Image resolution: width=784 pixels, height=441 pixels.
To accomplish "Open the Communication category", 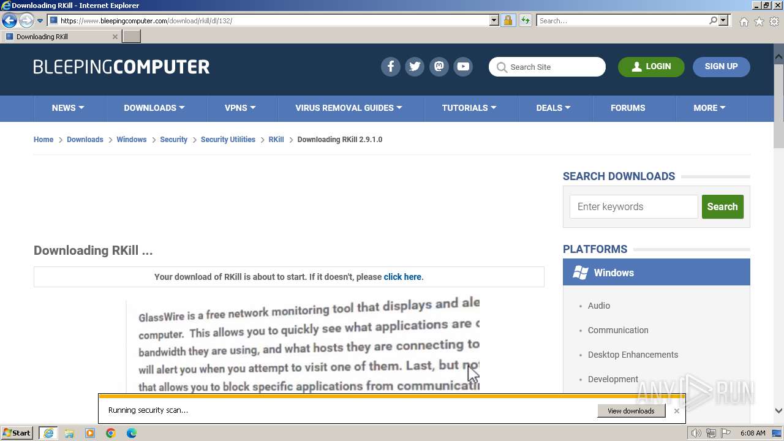I will click(x=618, y=330).
